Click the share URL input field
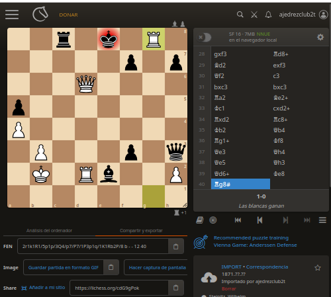This screenshot has height=297, width=331. [119, 288]
